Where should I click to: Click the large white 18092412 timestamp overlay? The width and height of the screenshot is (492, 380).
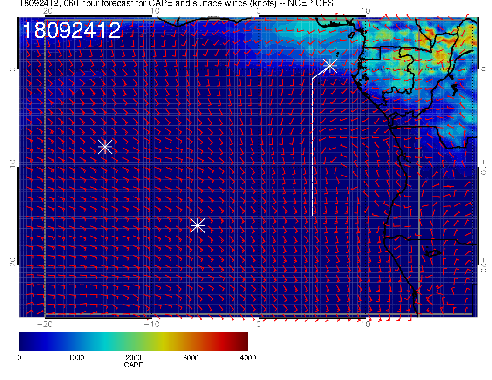pos(72,30)
